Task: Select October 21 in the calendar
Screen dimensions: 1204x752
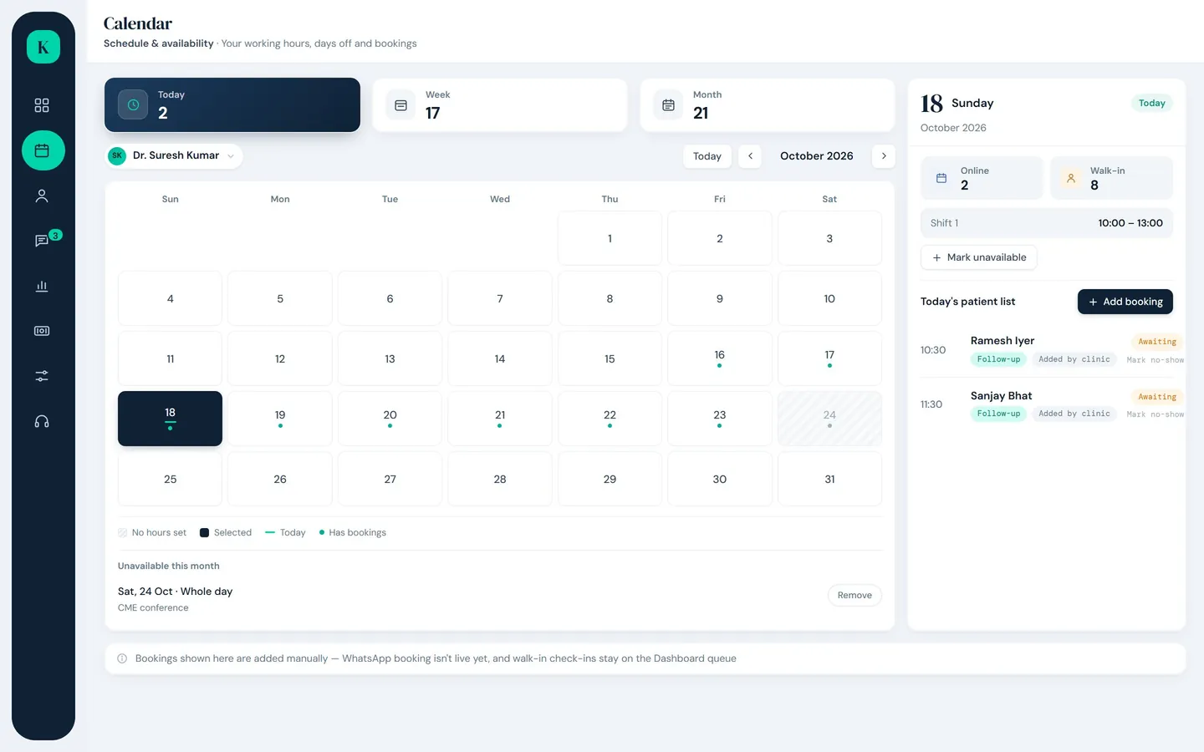Action: point(500,419)
